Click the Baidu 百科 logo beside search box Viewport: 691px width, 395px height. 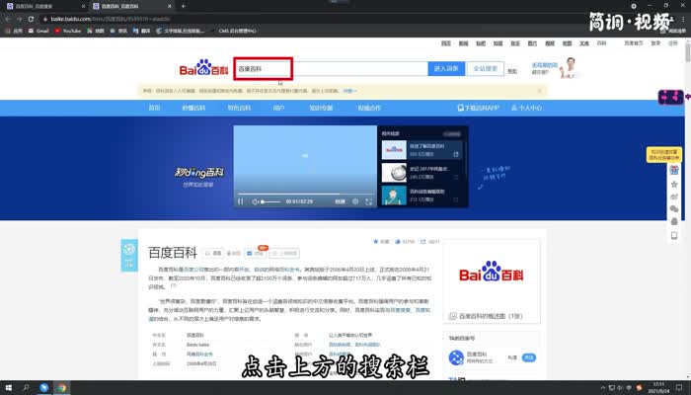coord(202,69)
